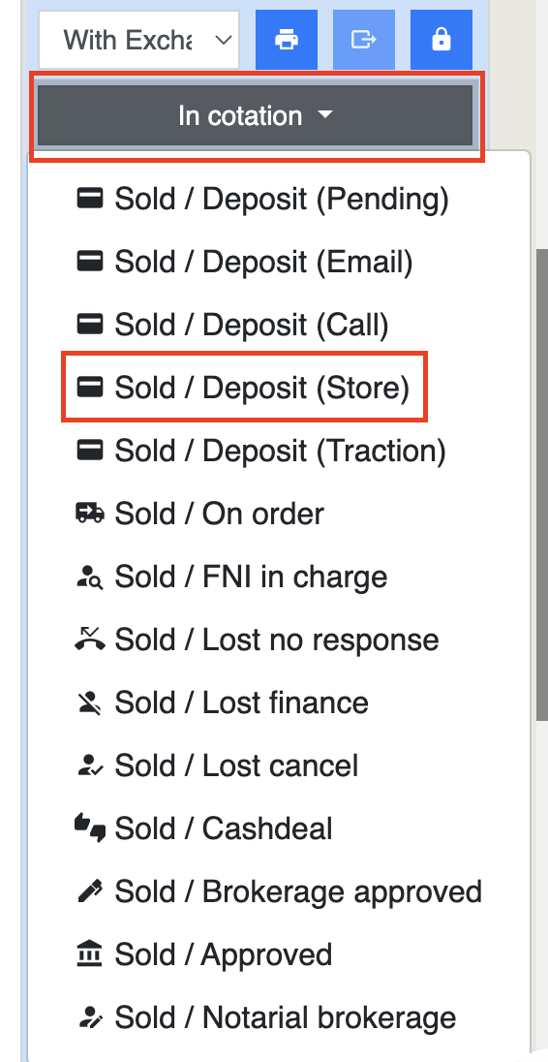Click the caret arrow next to In cotation
This screenshot has height=1062, width=548.
click(x=325, y=116)
